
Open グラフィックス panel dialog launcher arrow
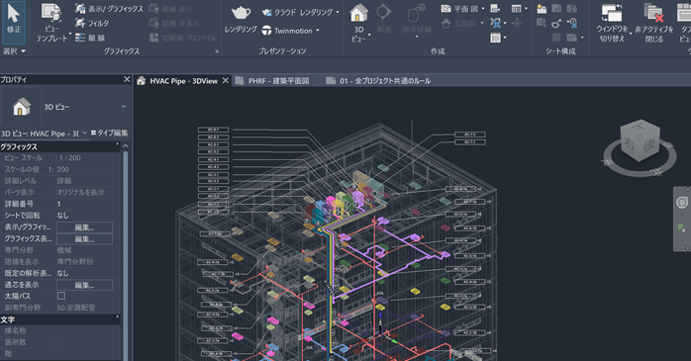[217, 51]
